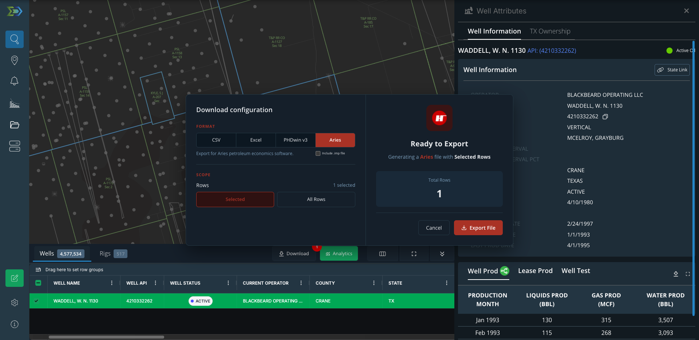Expand grid to fullscreen icon
699x340 pixels.
coord(414,254)
